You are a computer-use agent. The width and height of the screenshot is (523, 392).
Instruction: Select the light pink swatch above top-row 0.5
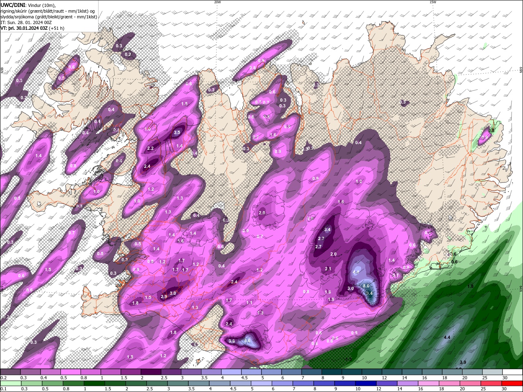[x=70, y=372]
